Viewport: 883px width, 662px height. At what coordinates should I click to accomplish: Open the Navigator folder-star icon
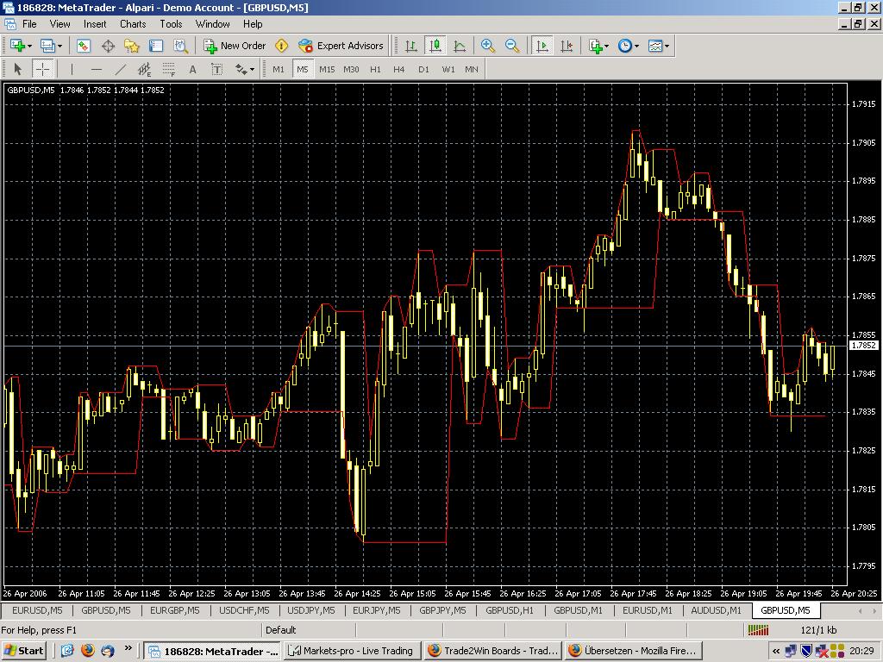(132, 47)
